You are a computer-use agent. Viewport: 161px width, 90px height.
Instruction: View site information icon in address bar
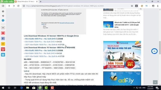(24, 6)
